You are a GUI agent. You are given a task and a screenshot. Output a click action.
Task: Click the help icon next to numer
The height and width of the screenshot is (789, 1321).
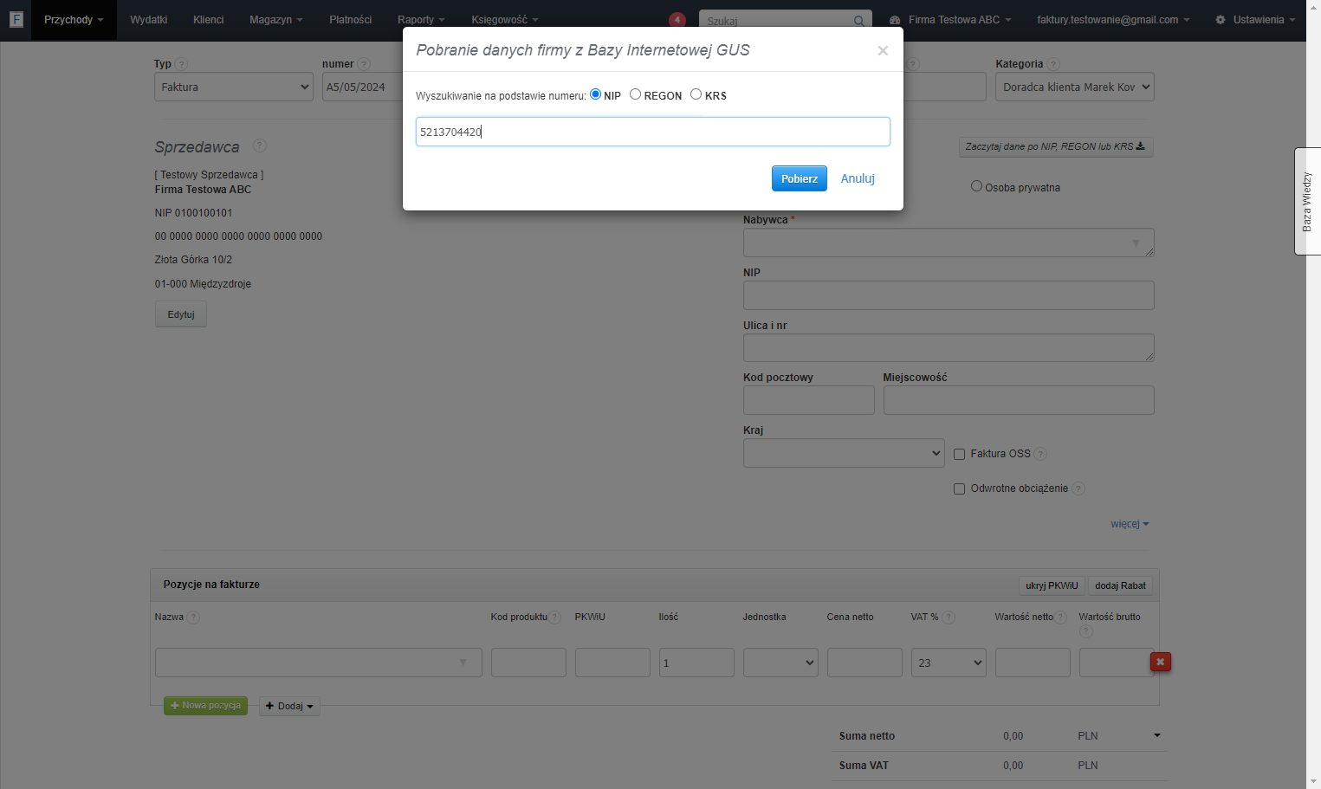[x=364, y=64]
